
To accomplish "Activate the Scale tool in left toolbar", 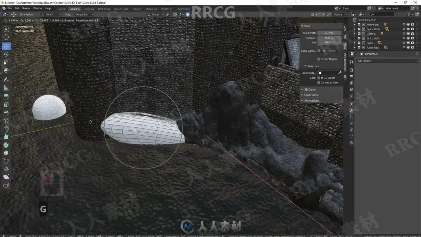I will coord(6,62).
